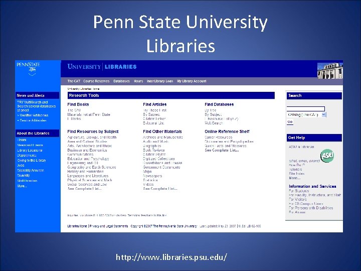Open Archives and Manuscripts link

163,137
